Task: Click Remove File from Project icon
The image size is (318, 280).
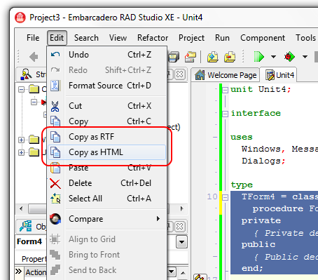Action: 230,57
